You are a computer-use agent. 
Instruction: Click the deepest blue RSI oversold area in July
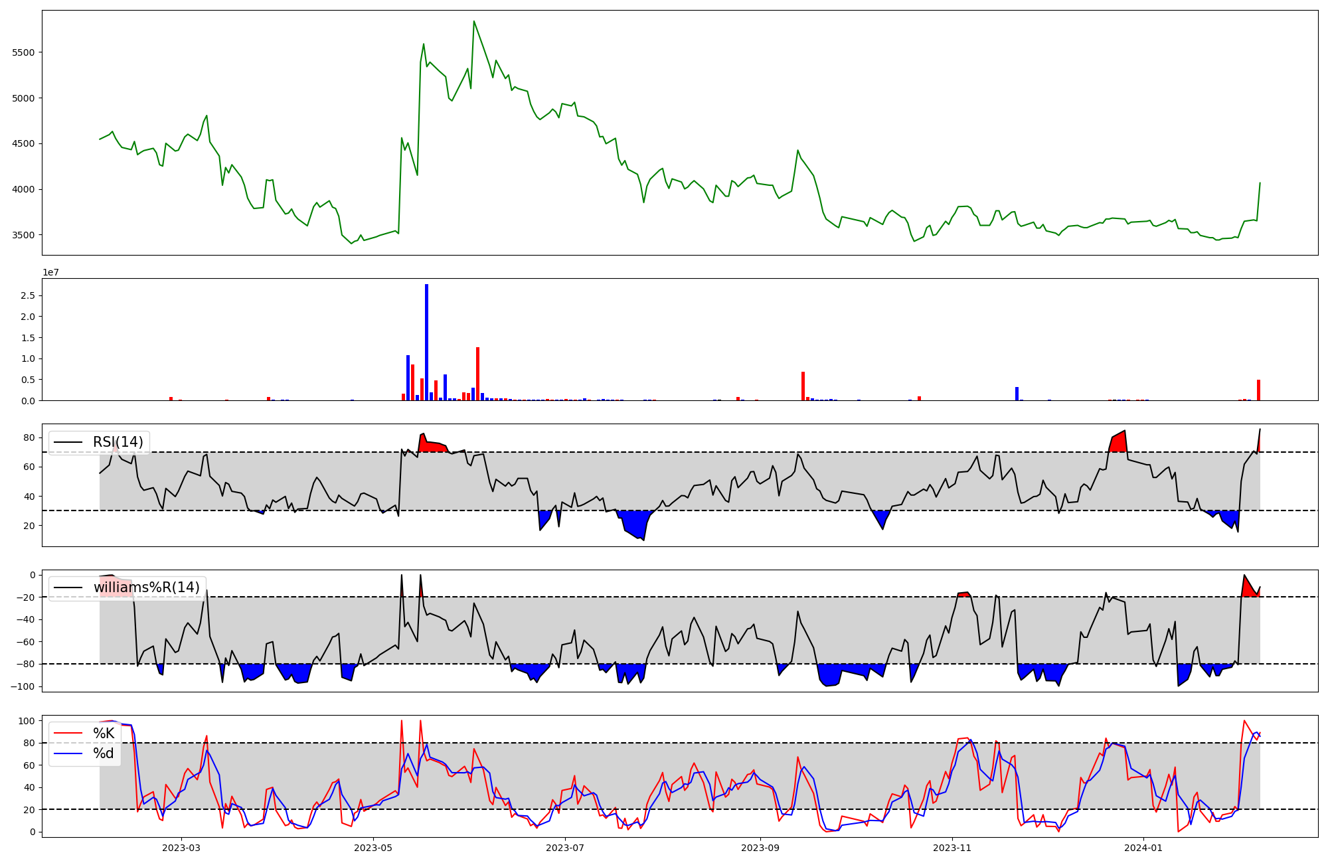pyautogui.click(x=635, y=524)
